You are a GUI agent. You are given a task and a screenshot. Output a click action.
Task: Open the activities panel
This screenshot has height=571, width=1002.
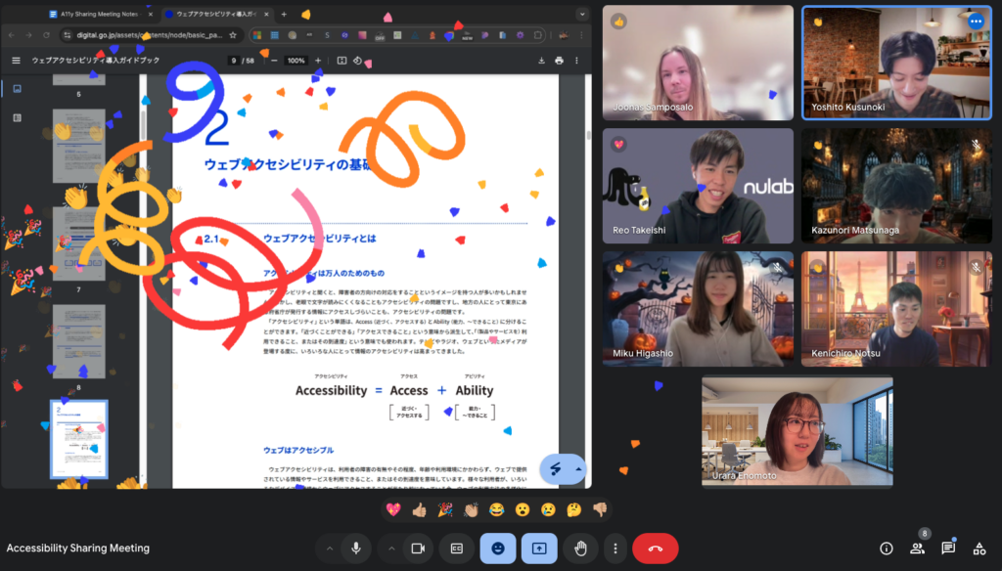click(x=979, y=549)
